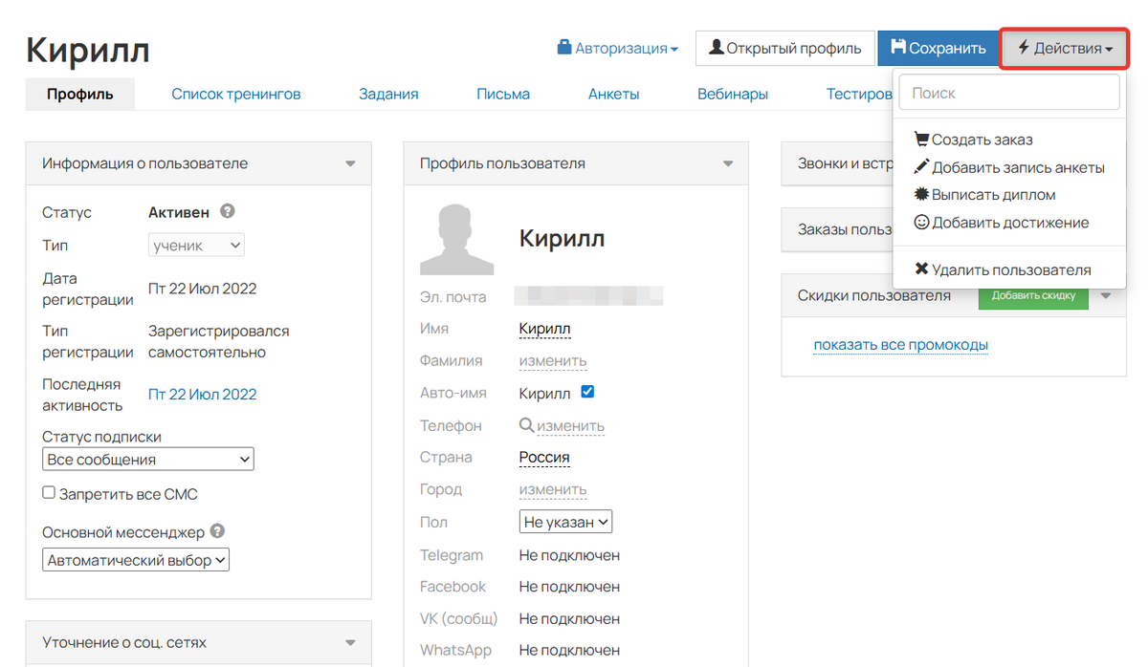
Task: Click the icon next to Выписать диплом
Action: (920, 194)
